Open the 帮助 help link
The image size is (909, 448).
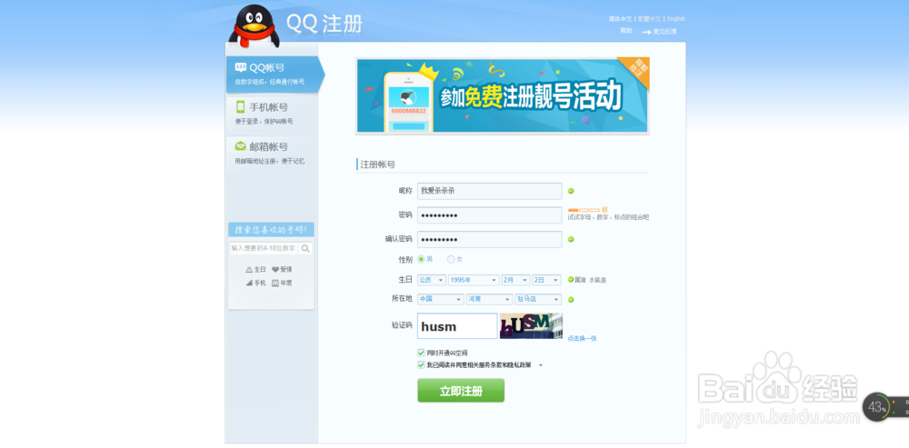[626, 31]
